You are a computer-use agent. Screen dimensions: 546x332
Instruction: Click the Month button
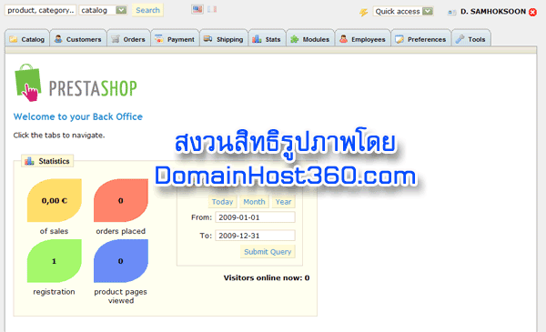click(x=254, y=202)
